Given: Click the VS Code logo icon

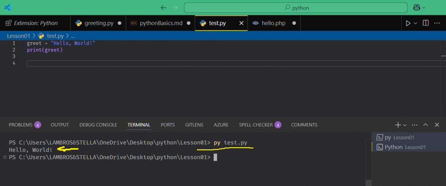Looking at the screenshot, I should [x=7, y=7].
